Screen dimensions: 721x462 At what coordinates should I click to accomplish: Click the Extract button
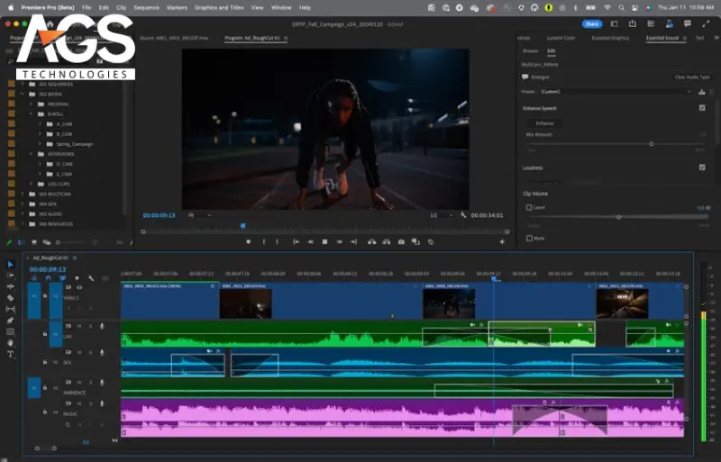(387, 241)
